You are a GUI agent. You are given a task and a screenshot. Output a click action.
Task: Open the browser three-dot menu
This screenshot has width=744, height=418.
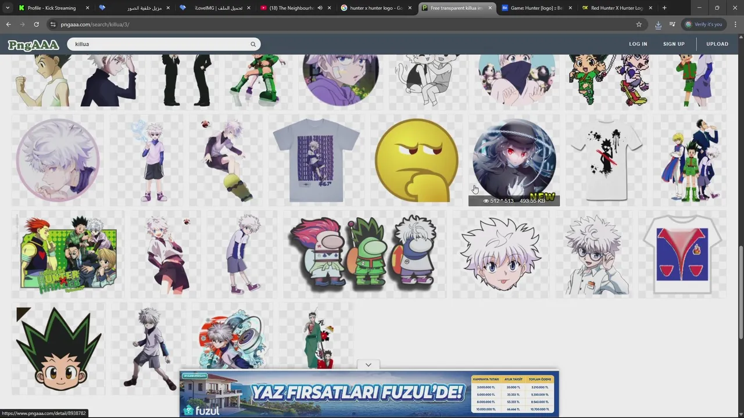pyautogui.click(x=736, y=24)
